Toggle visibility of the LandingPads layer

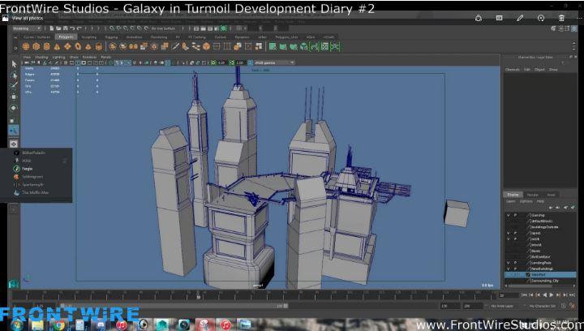(x=509, y=262)
